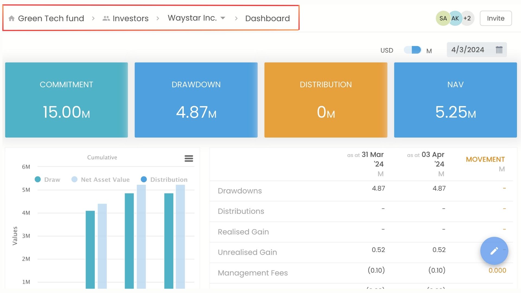This screenshot has width=521, height=293.
Task: Toggle the Distribution legend series
Action: [164, 180]
